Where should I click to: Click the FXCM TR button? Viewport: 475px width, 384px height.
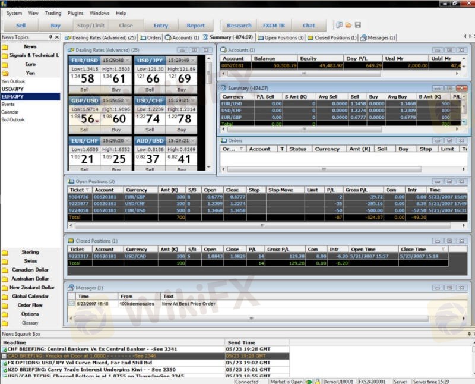coord(274,26)
